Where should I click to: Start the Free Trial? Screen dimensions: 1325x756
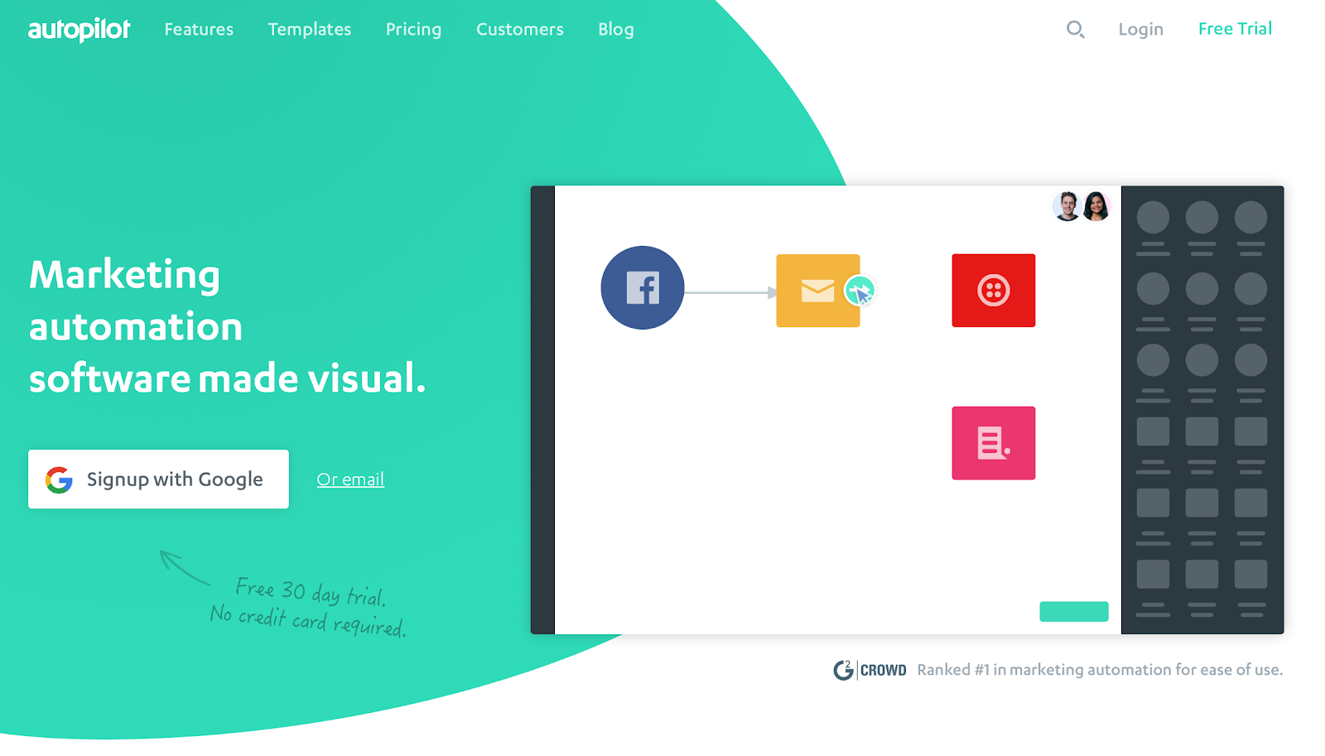pyautogui.click(x=1235, y=29)
